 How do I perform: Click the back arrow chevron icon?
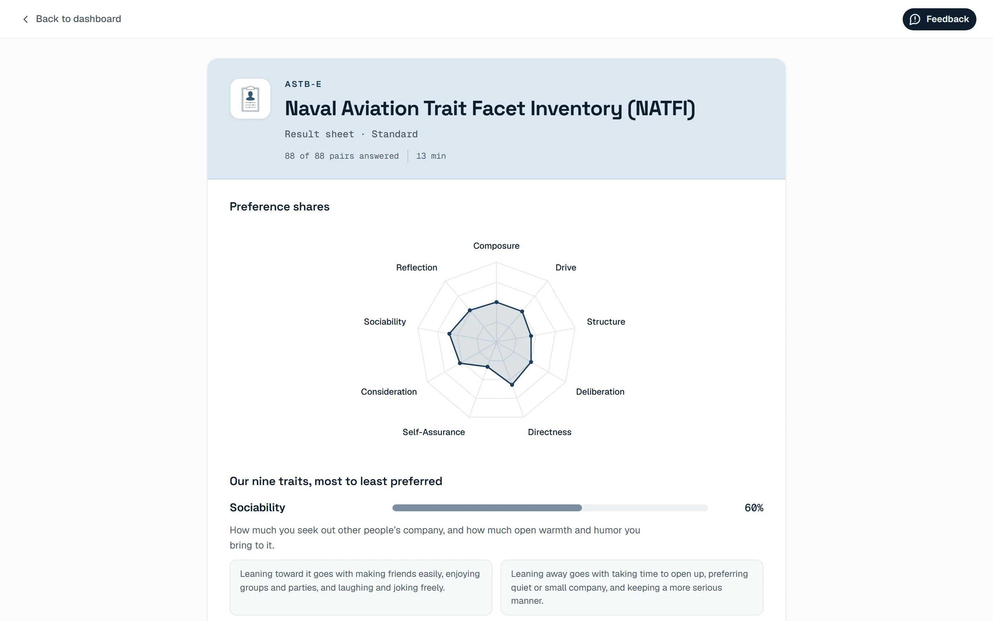[x=26, y=19]
